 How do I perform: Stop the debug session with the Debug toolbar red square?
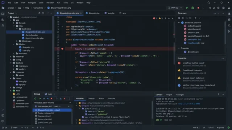pos(51,99)
